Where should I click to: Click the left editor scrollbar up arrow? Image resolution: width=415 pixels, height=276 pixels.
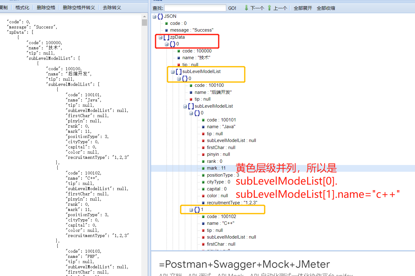pyautogui.click(x=145, y=16)
